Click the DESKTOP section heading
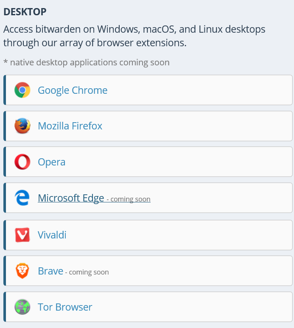 point(25,12)
